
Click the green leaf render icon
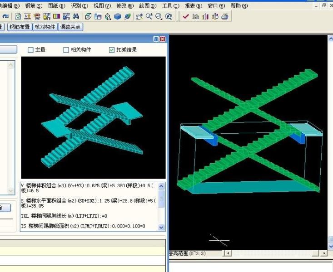point(127,16)
